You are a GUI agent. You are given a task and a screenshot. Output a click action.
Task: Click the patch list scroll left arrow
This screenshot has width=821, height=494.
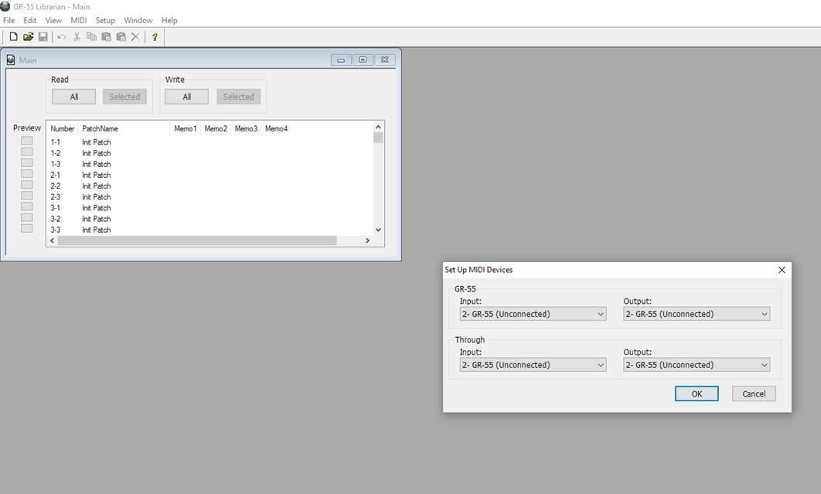click(x=52, y=240)
